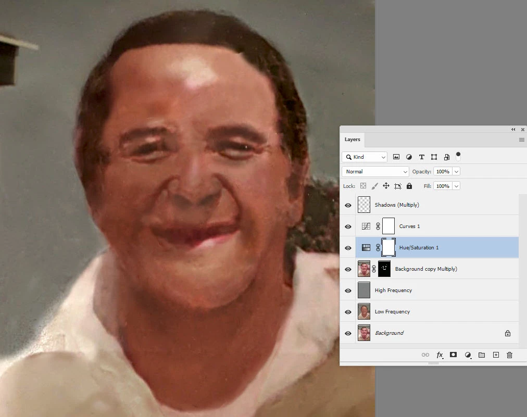
Task: Hide the Shadows (Multiply) layer
Action: click(348, 205)
